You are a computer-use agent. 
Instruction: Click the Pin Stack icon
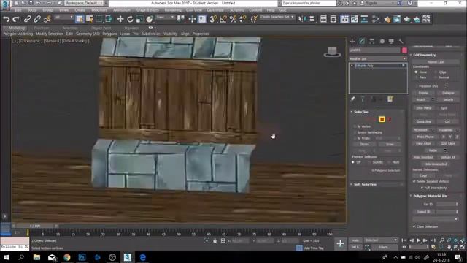pos(352,99)
